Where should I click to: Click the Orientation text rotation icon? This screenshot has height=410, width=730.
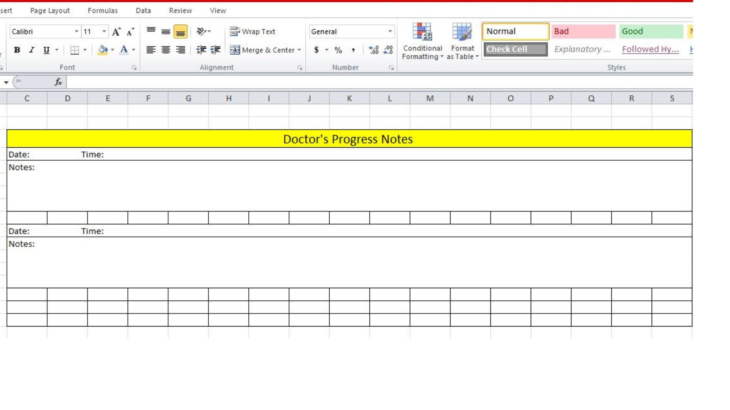(201, 32)
